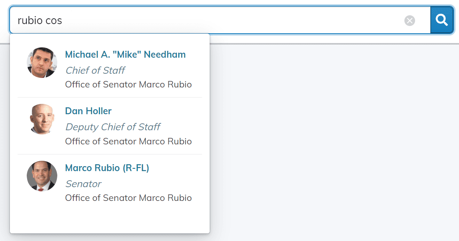This screenshot has width=459, height=241.
Task: Open the Dan Holler name link
Action: (x=88, y=111)
